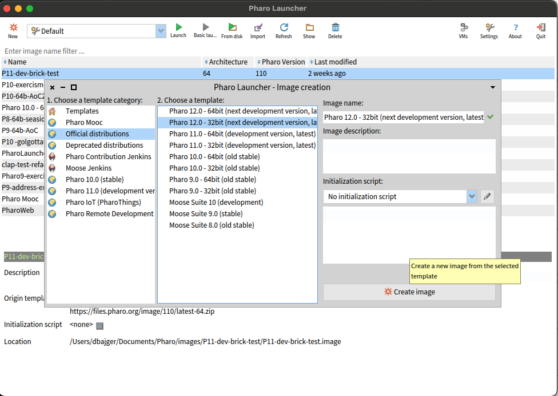
Task: Select the Pharo IoT (PharoThings) category
Action: click(x=101, y=202)
